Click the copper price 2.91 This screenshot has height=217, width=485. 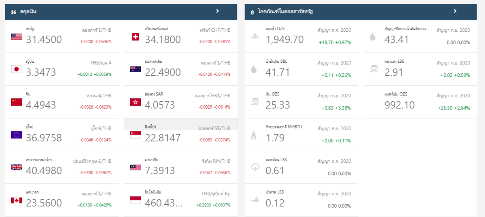(x=394, y=72)
